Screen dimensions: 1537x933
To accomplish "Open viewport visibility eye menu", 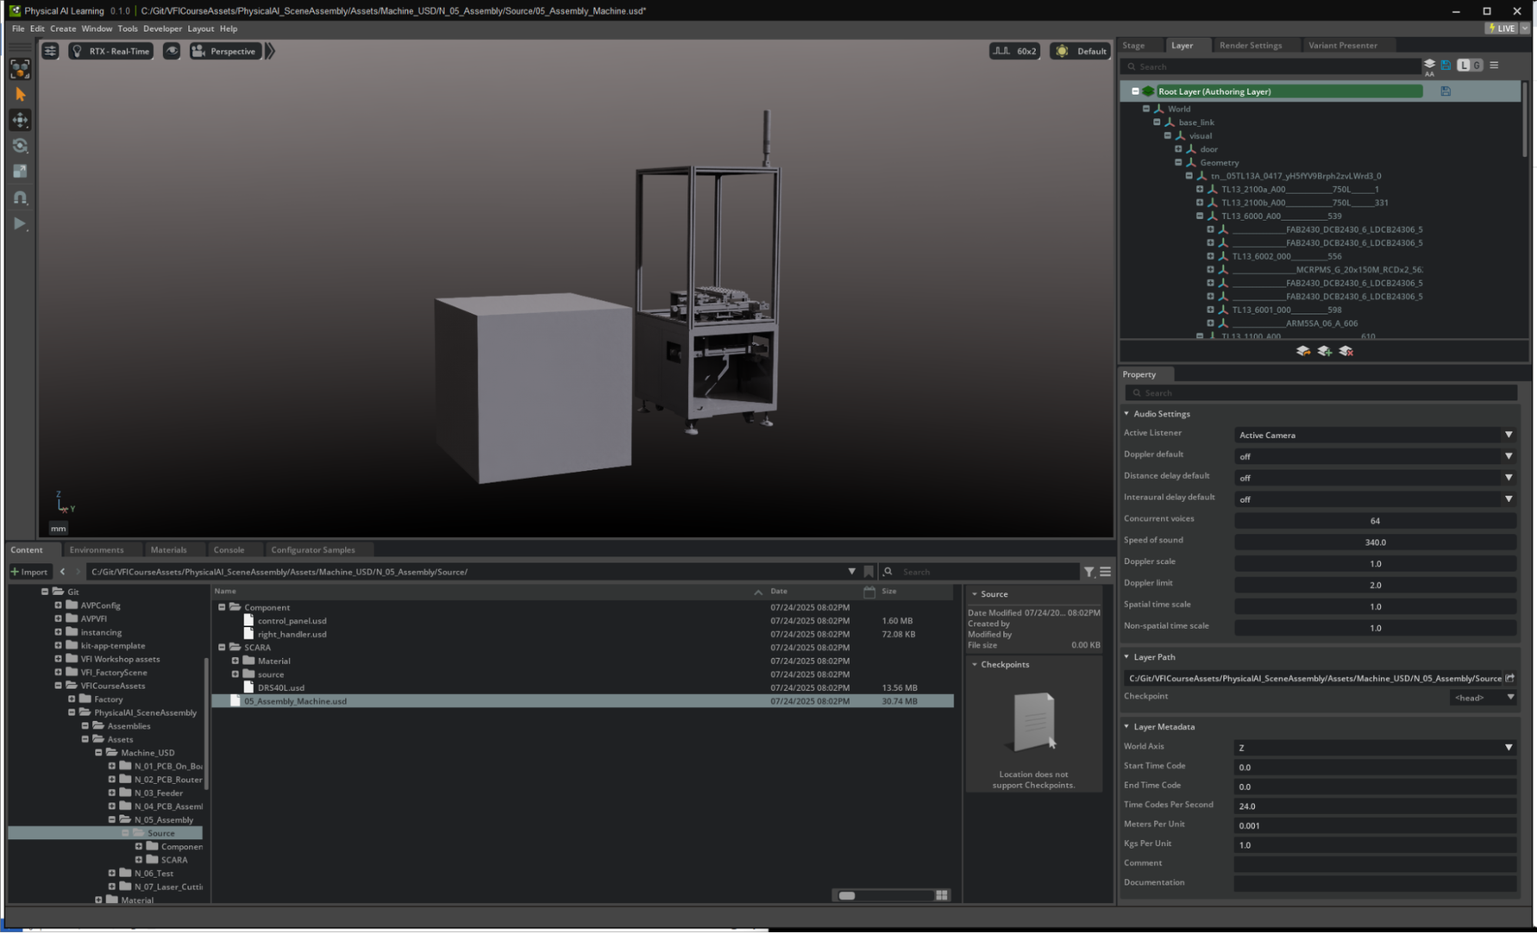I will [171, 51].
